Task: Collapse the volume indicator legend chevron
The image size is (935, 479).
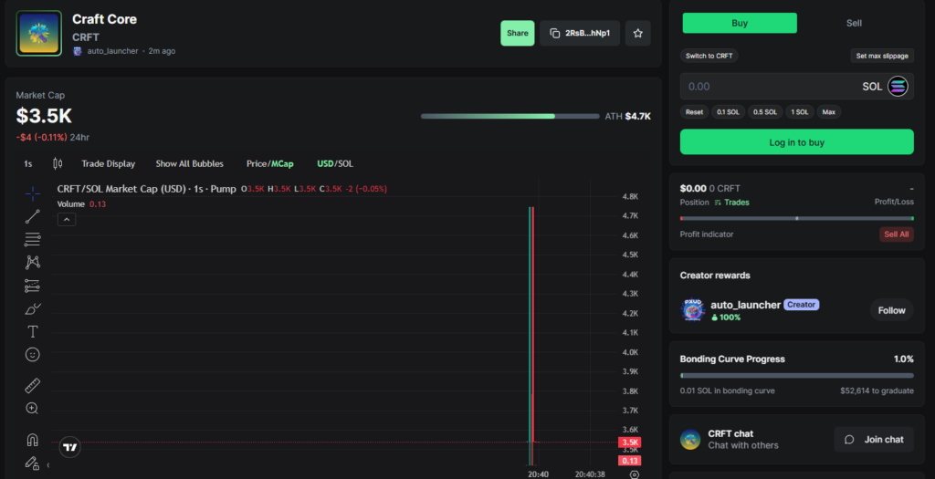Action: pos(67,219)
